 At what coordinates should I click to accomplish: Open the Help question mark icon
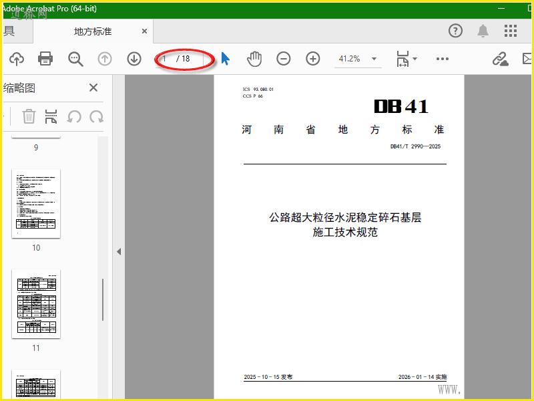click(x=455, y=31)
